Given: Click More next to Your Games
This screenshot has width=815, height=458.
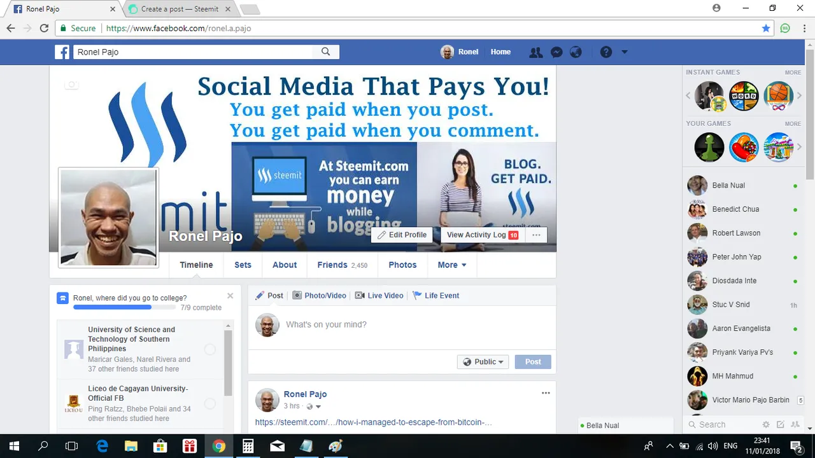Looking at the screenshot, I should tap(793, 123).
